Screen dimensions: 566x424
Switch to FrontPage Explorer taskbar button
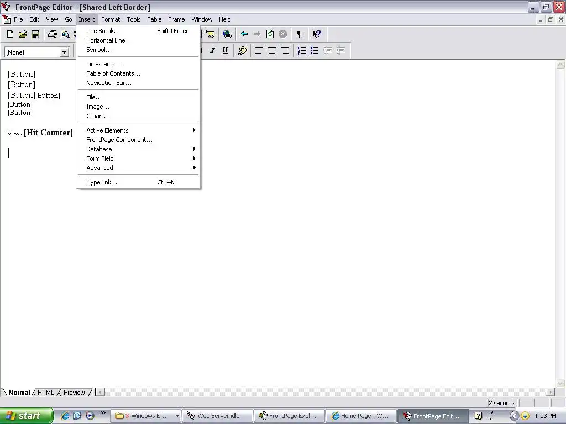click(x=289, y=416)
